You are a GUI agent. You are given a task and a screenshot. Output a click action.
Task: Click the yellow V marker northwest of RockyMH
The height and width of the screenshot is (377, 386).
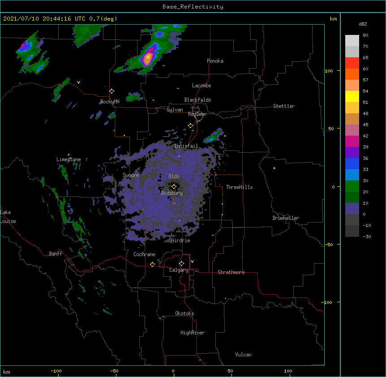coord(78,82)
